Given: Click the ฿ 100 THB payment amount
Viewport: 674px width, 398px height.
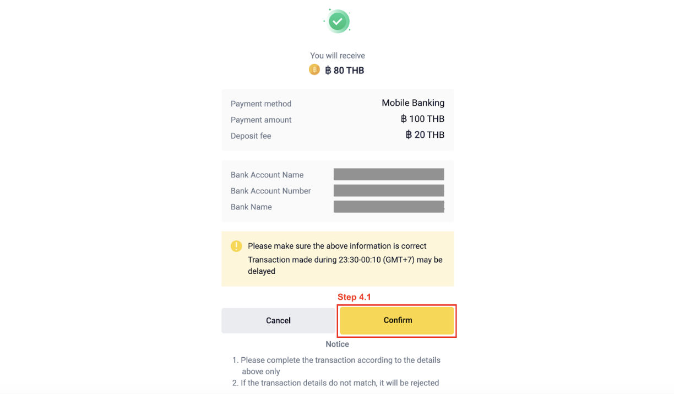Looking at the screenshot, I should pyautogui.click(x=422, y=119).
